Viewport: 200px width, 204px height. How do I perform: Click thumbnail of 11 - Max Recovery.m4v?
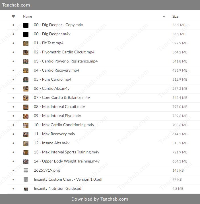[x=26, y=134]
